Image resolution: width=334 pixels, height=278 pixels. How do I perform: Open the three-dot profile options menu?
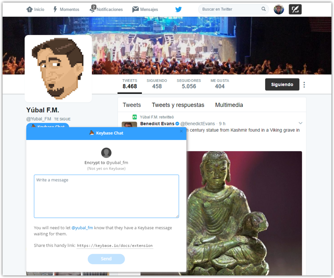304,85
